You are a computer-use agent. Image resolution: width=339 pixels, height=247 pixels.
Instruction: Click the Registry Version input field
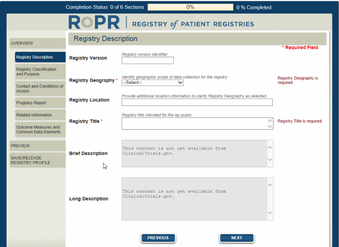pos(148,61)
